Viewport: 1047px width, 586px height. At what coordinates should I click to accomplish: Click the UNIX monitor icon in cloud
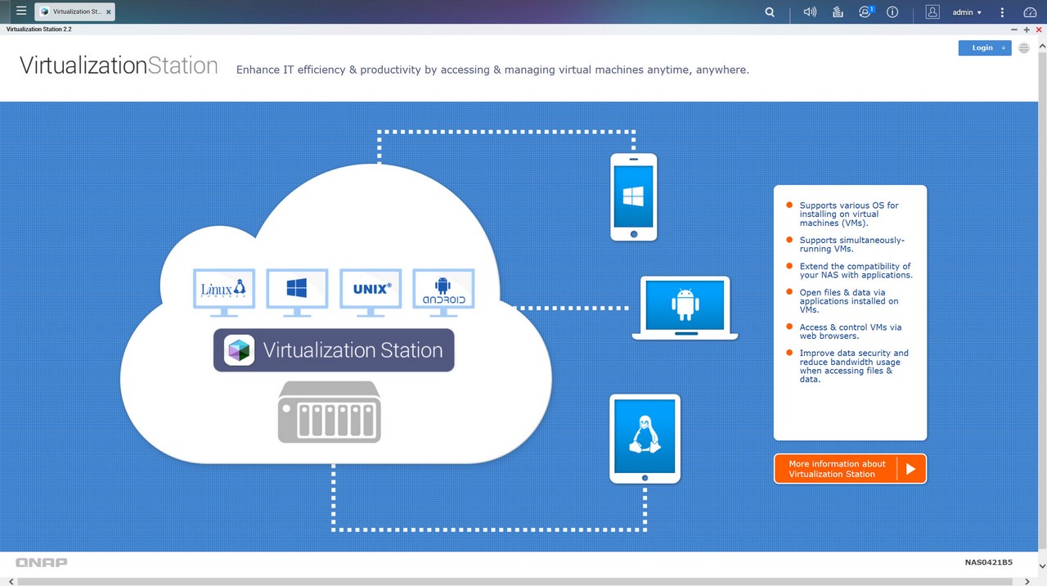(x=371, y=292)
